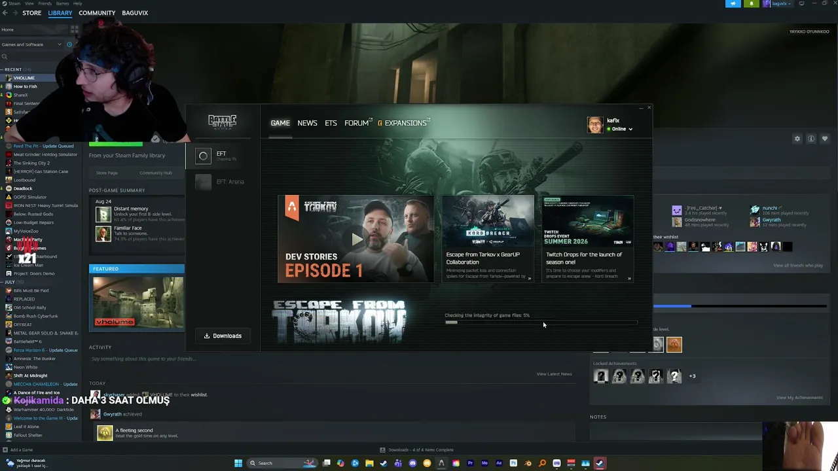
Task: Open the orange unlocked achievement icon
Action: point(674,344)
